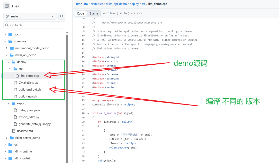The width and height of the screenshot is (279, 163).
Task: Click the res folder icon
Action: [10, 145]
